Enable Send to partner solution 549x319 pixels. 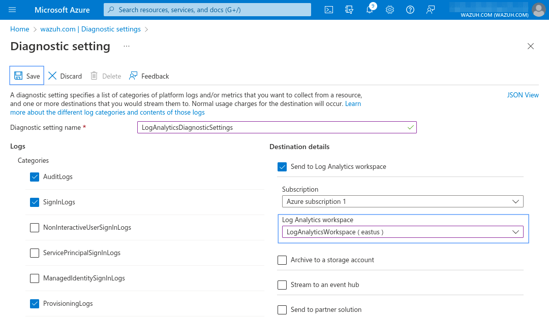coord(282,309)
